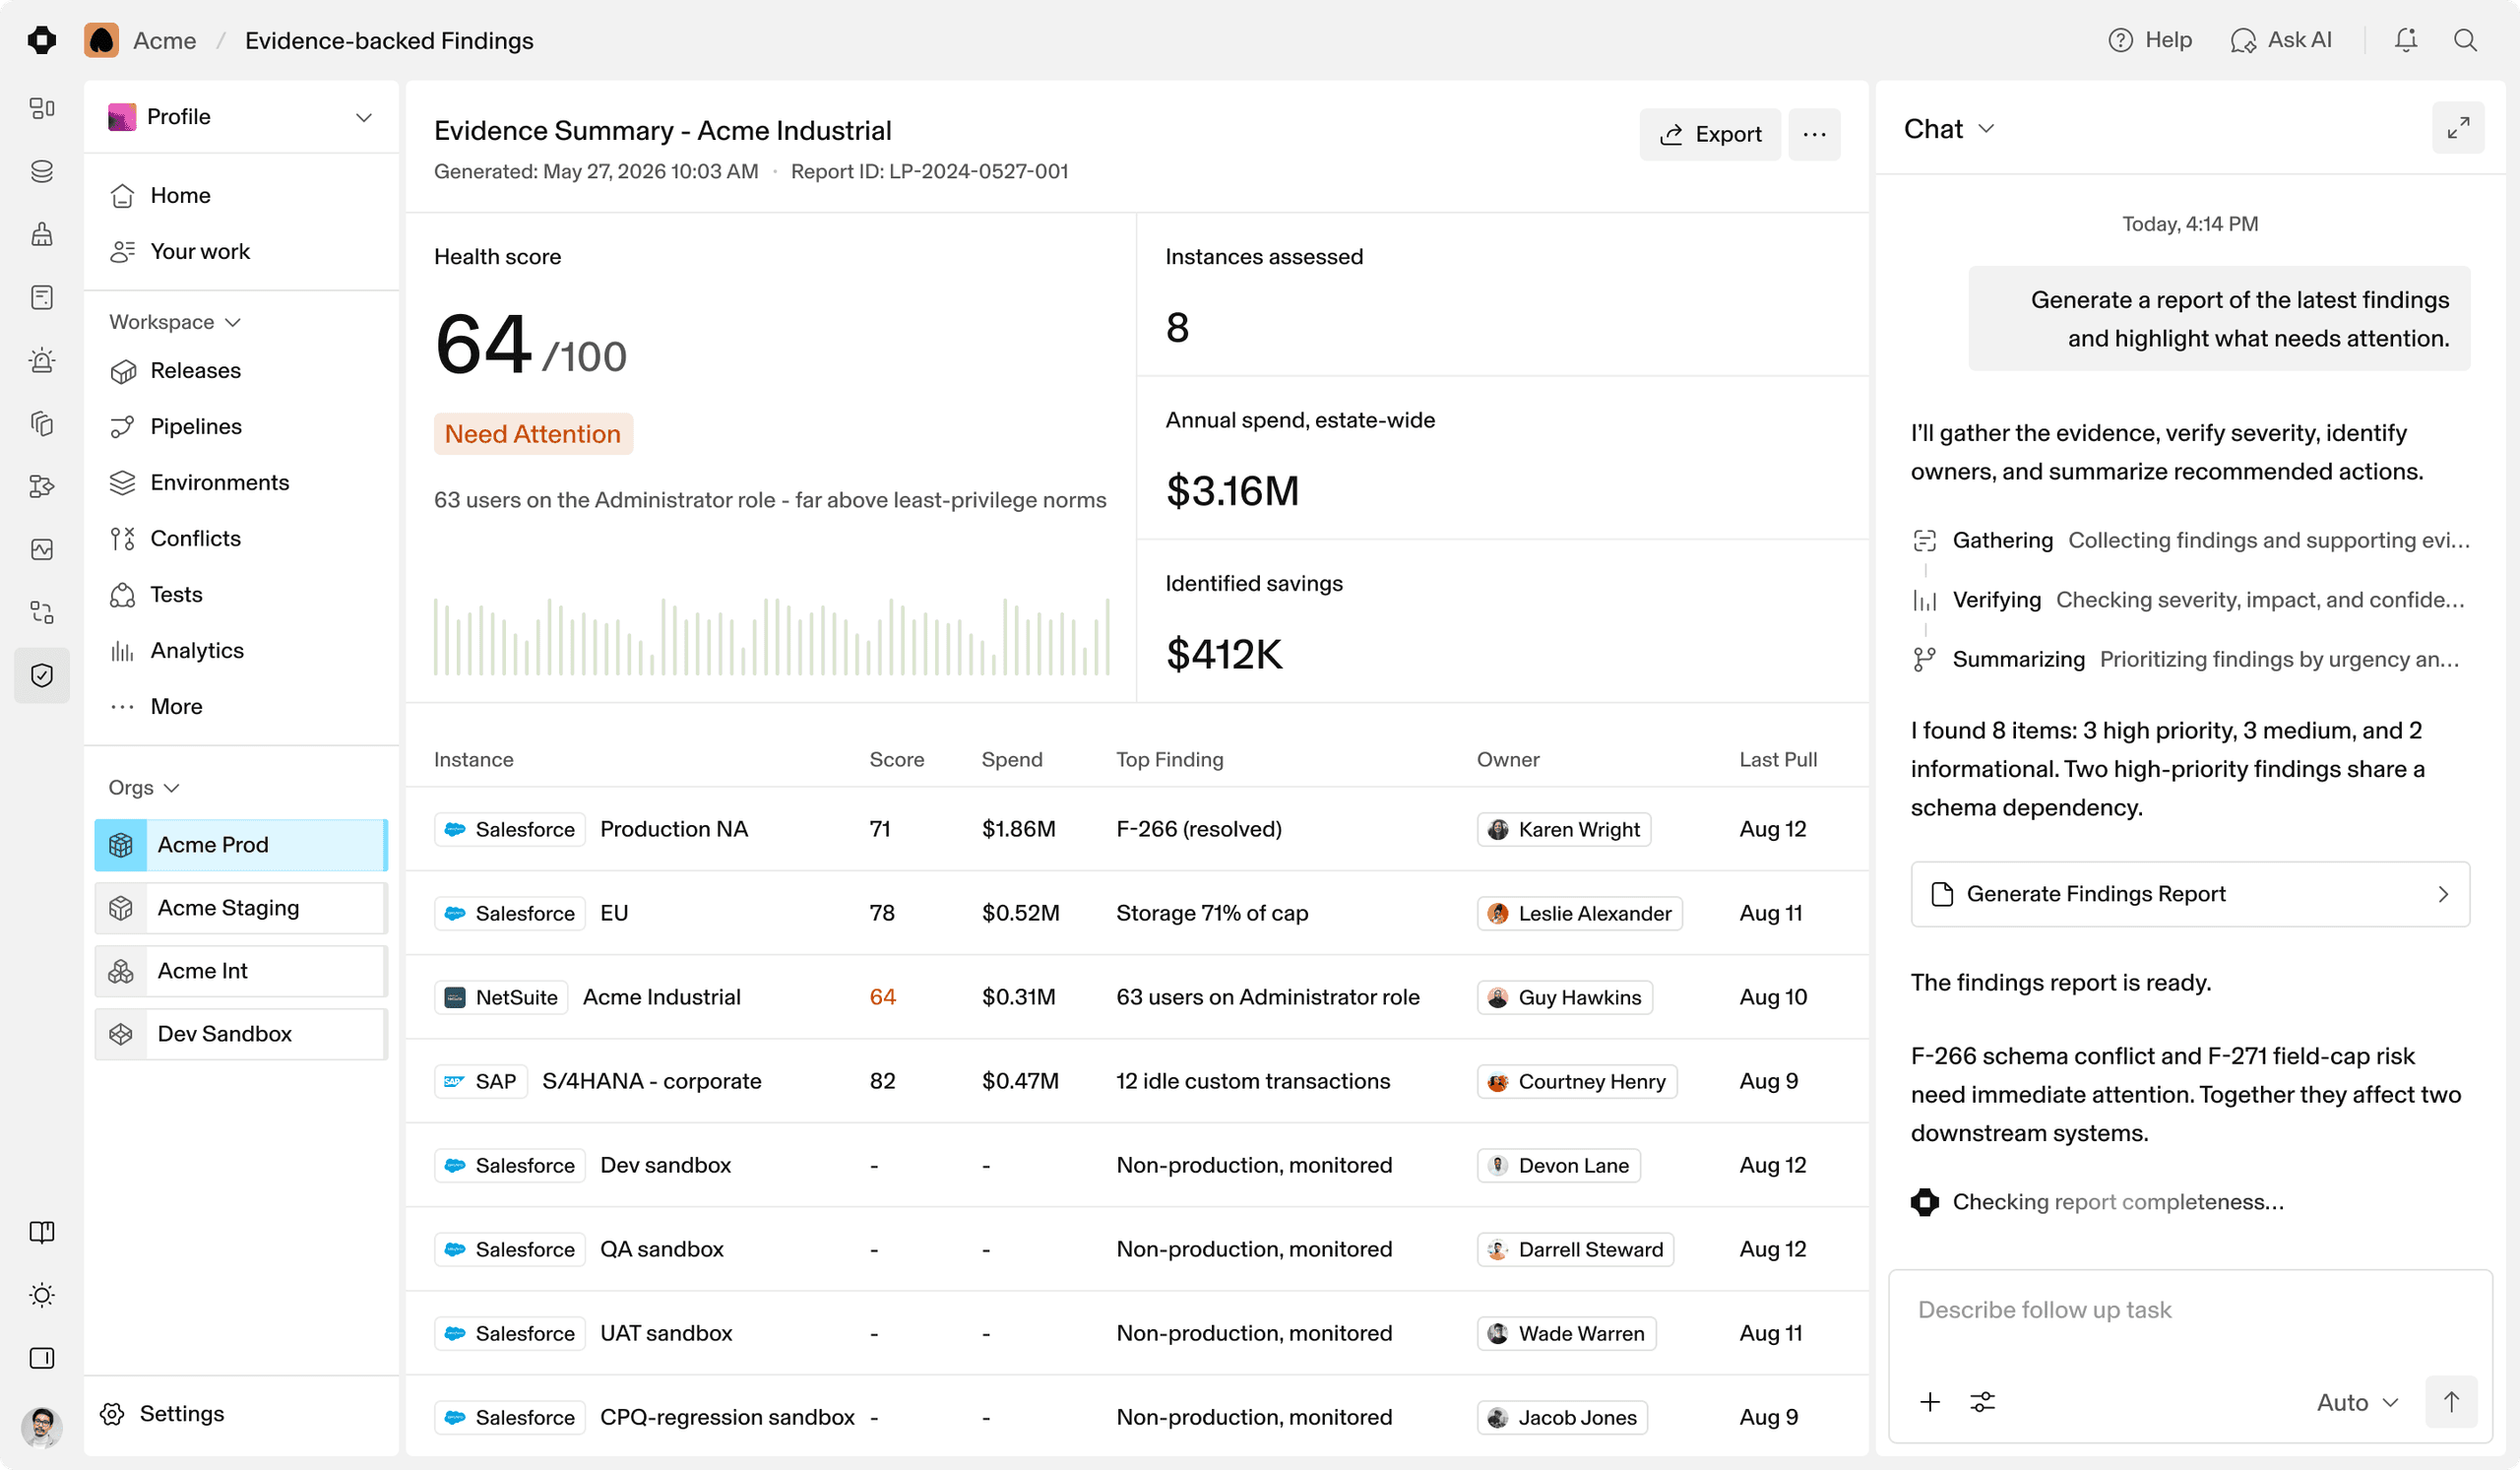Click the SAP tag on S/4HANA row
The width and height of the screenshot is (2520, 1470).
click(x=481, y=1081)
